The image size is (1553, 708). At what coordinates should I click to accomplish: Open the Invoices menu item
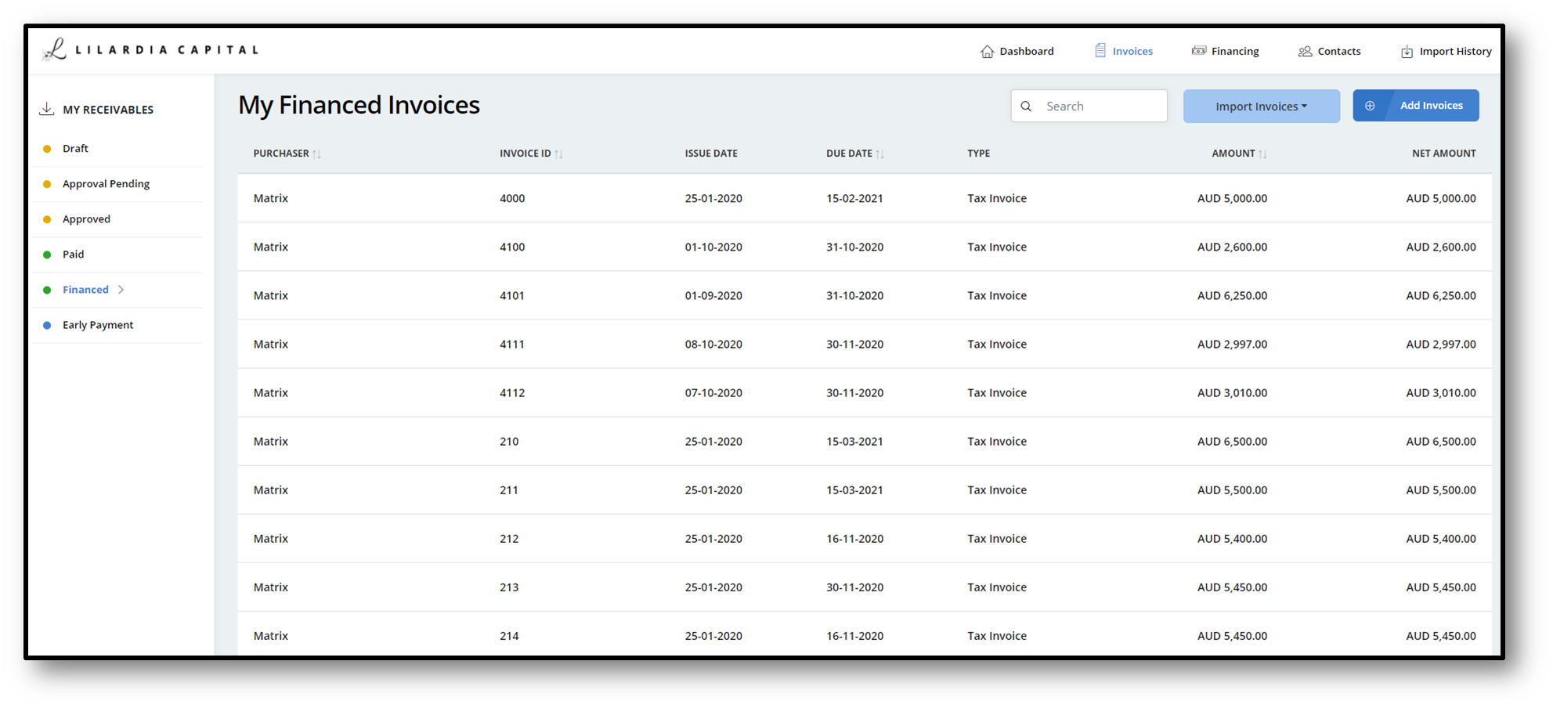coord(1124,51)
